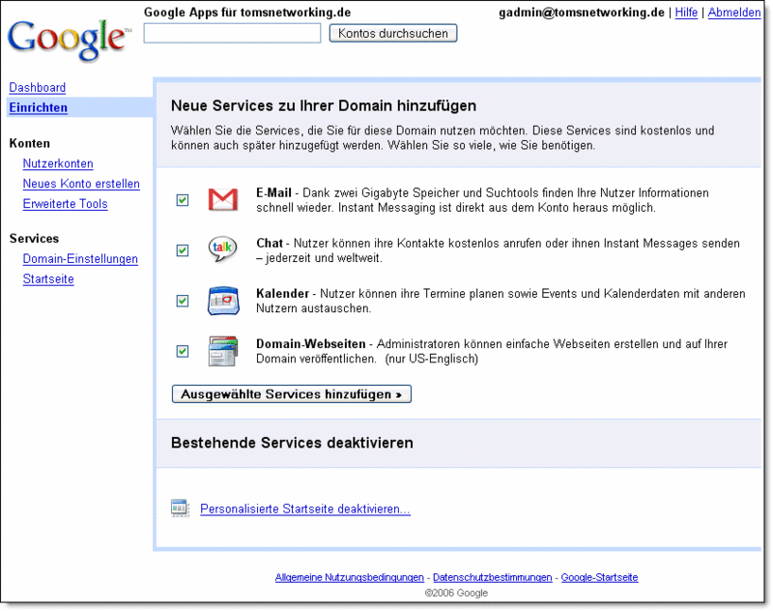The image size is (773, 611).
Task: Open Startseite in the sidebar
Action: pos(48,279)
